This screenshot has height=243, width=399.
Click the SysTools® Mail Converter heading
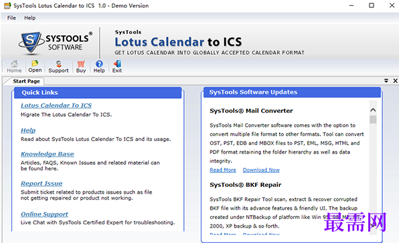pos(251,111)
